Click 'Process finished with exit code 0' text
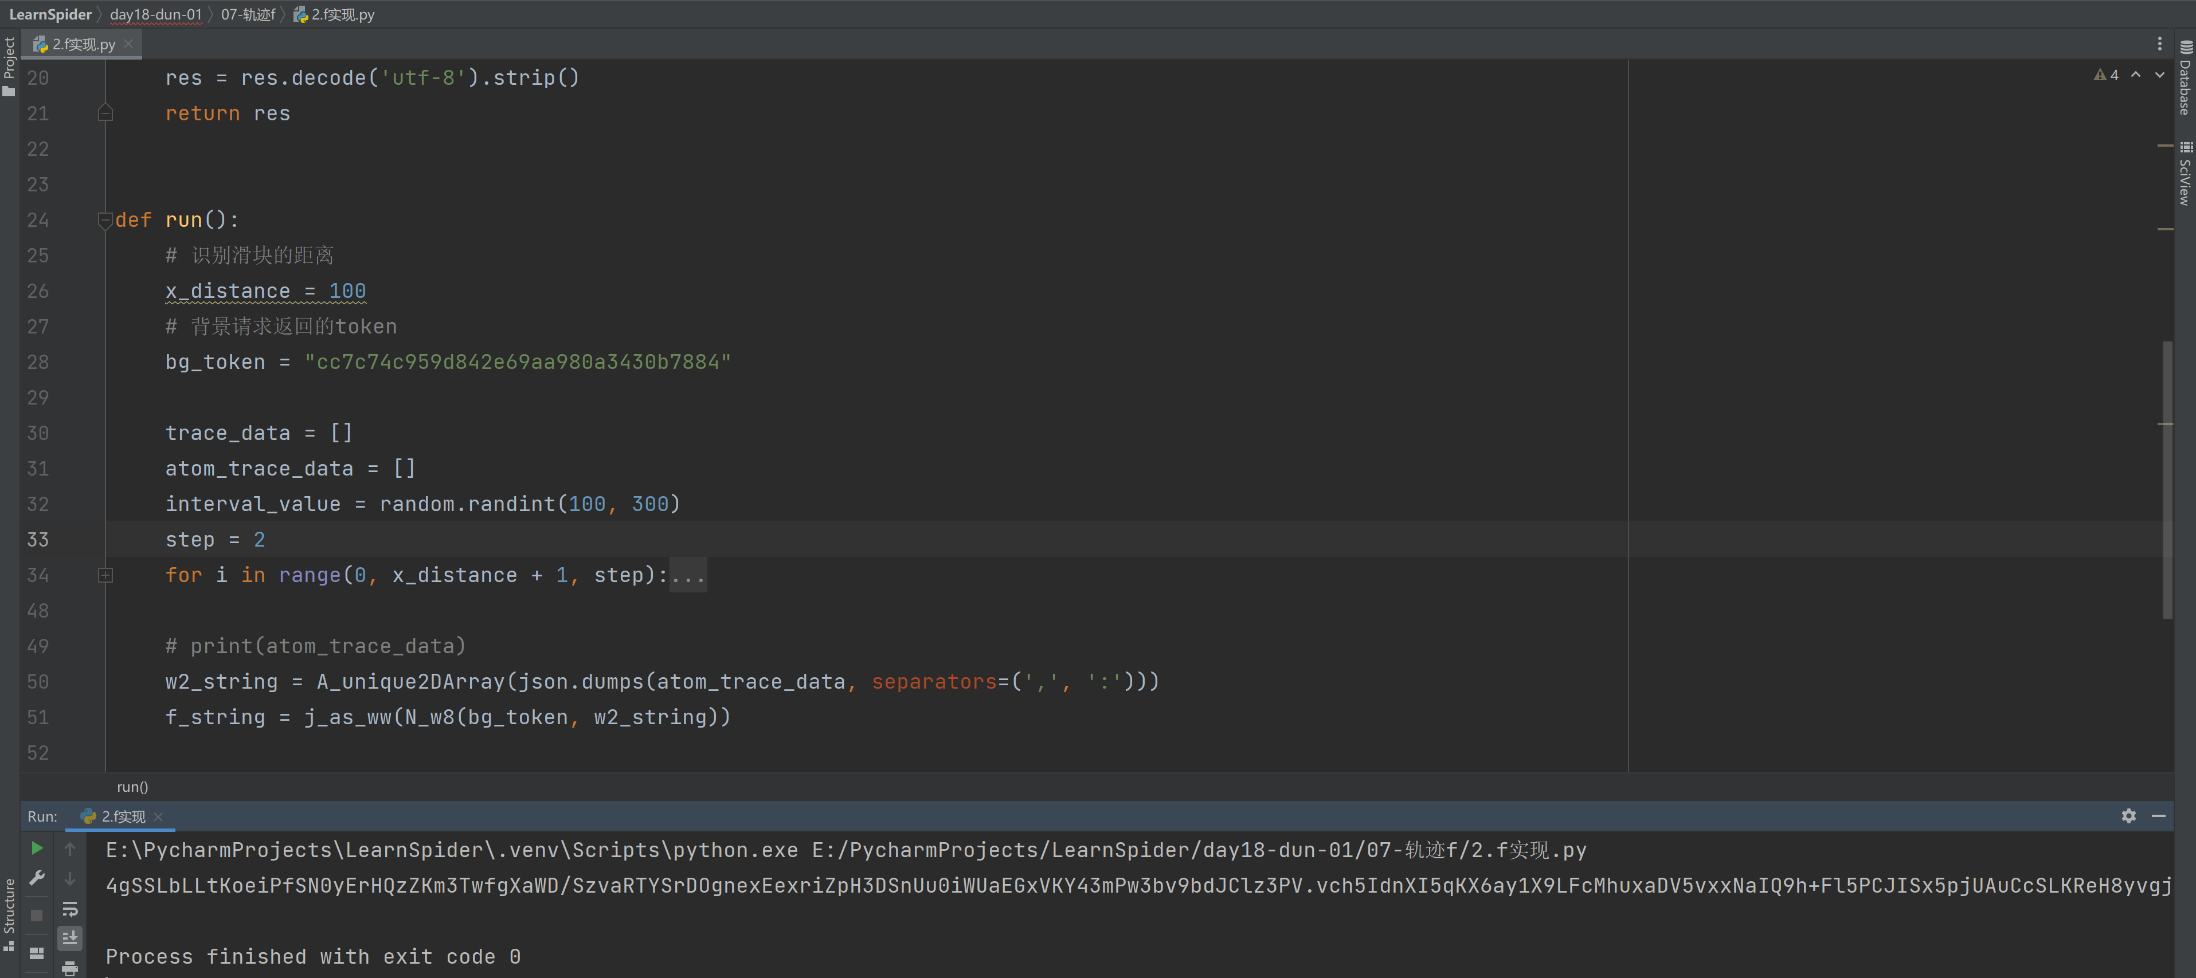The width and height of the screenshot is (2196, 978). [x=313, y=957]
